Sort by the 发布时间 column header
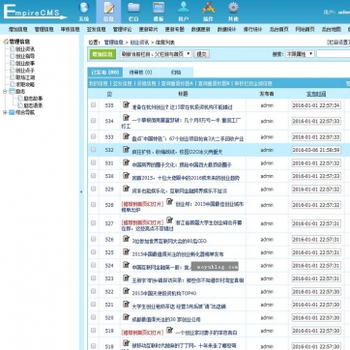The image size is (350, 350). coord(316,94)
